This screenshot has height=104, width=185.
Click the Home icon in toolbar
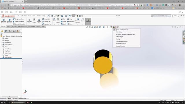(x=52, y=16)
